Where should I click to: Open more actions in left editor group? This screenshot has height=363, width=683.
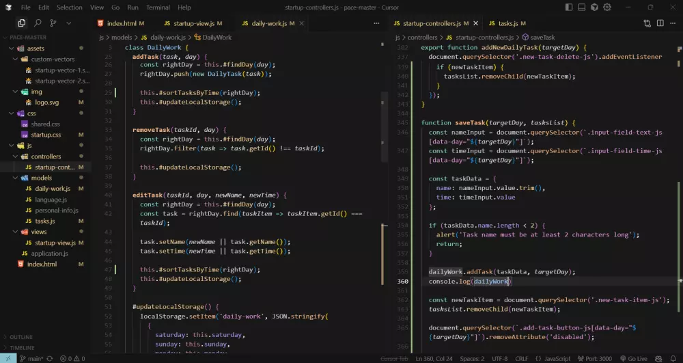(x=376, y=23)
